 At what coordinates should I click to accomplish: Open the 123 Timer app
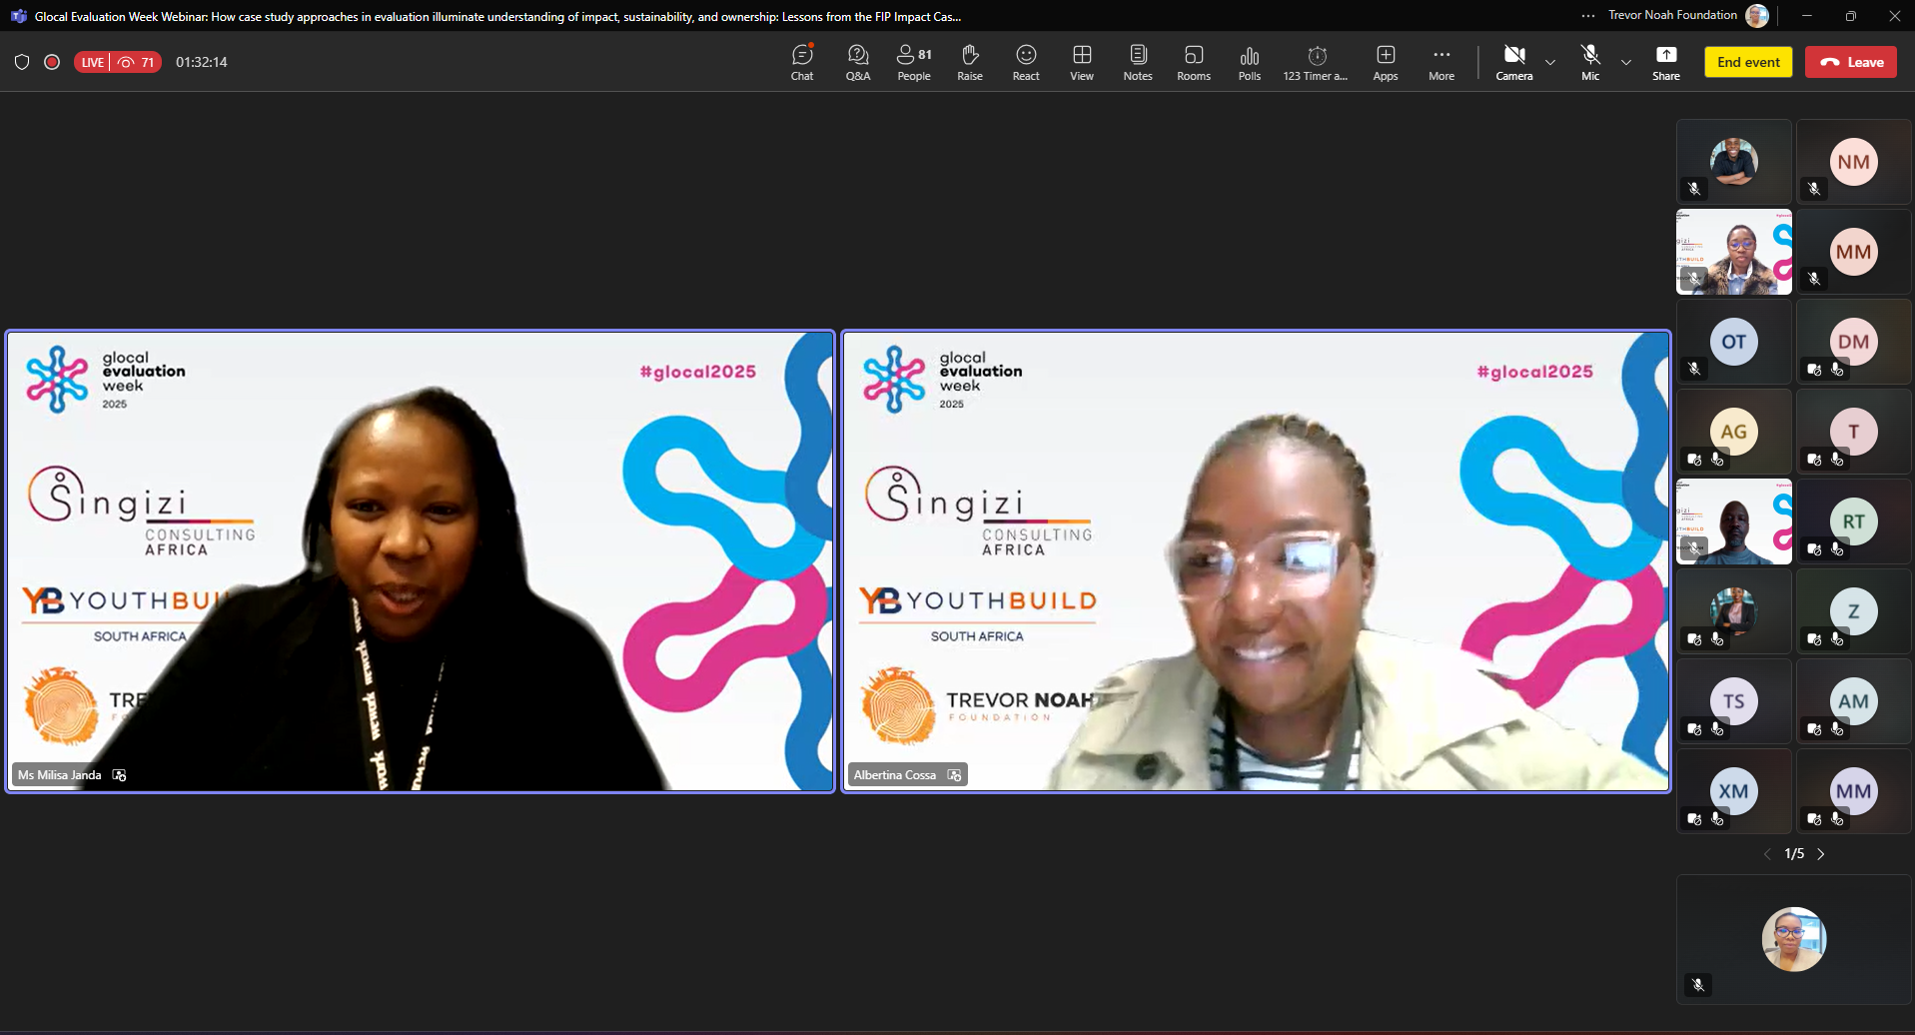click(x=1316, y=62)
